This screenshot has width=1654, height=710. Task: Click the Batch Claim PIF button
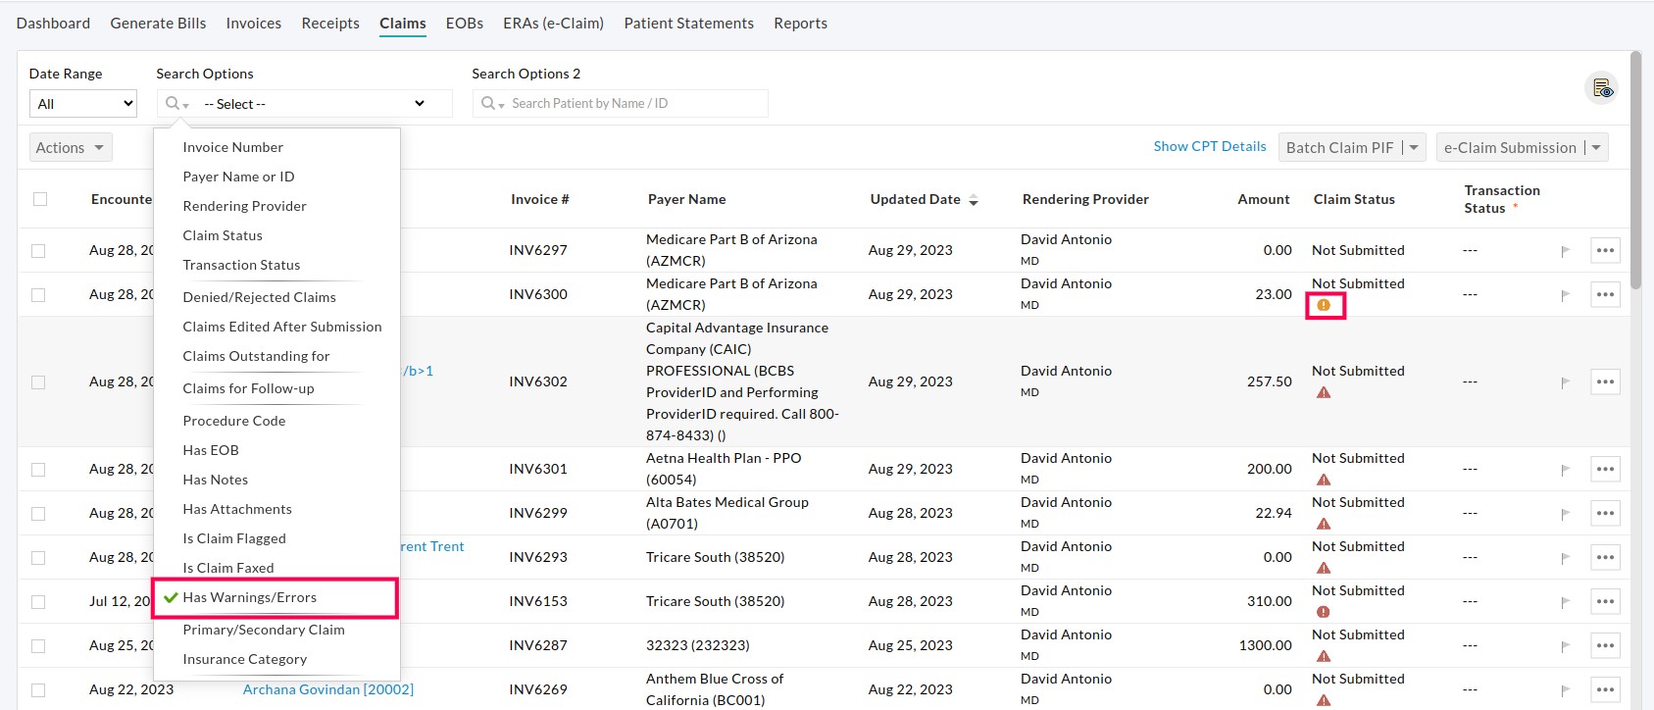pyautogui.click(x=1339, y=147)
